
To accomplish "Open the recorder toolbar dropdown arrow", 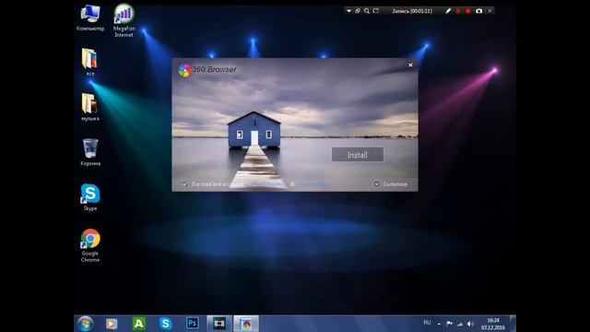I will [348, 11].
